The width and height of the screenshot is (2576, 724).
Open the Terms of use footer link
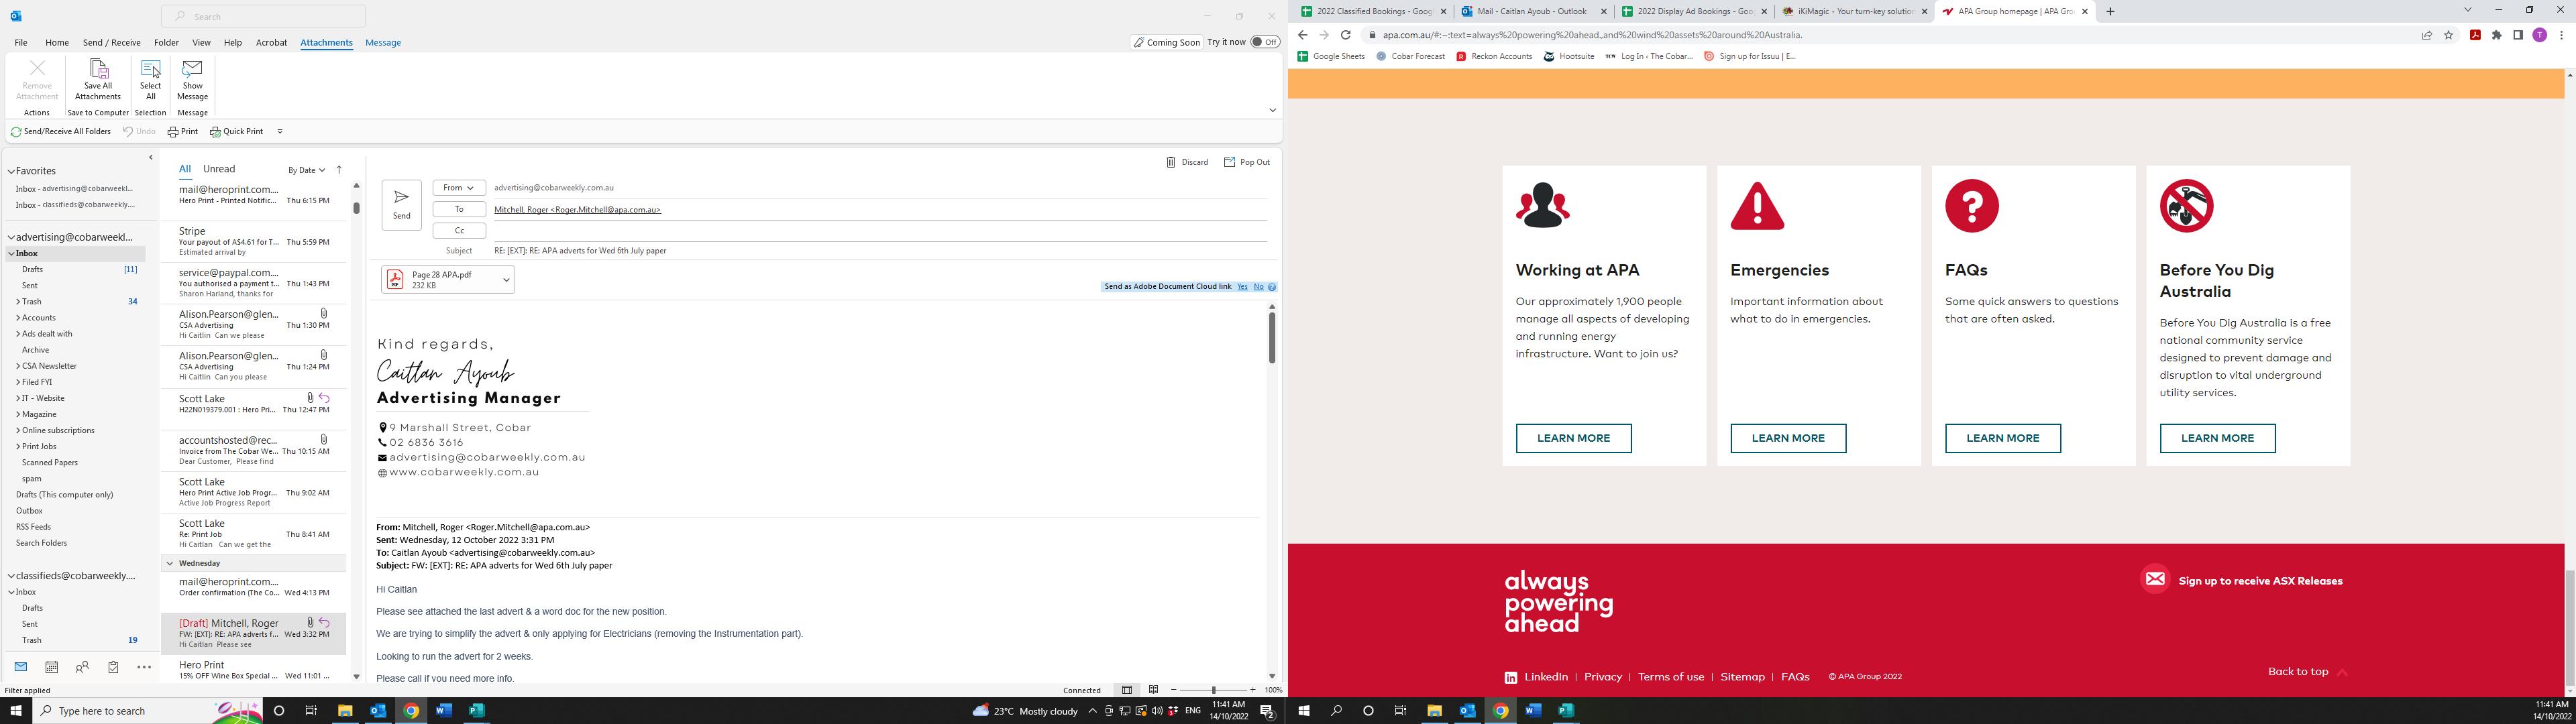coord(1670,677)
